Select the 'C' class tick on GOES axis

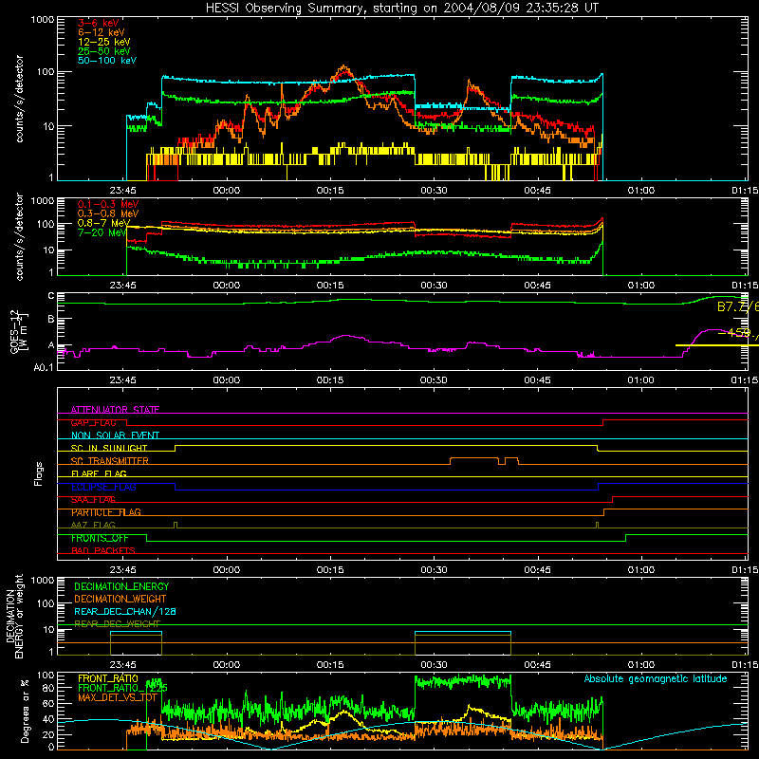coord(51,295)
